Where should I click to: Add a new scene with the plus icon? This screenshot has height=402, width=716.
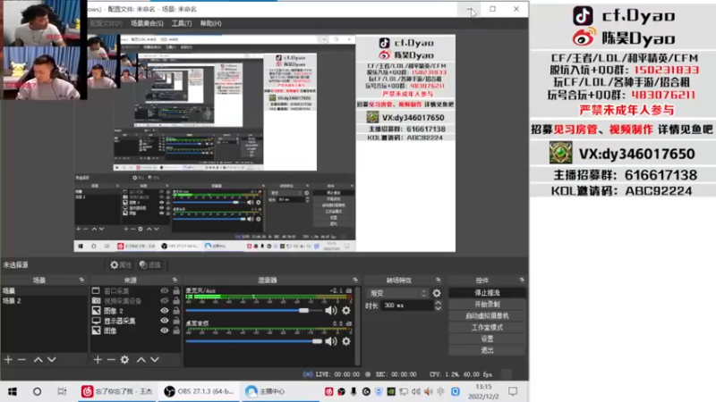tap(8, 360)
